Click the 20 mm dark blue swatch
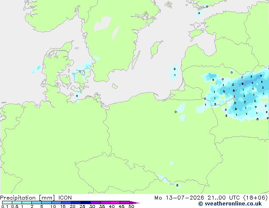The width and height of the screenshot is (269, 208). (x=76, y=202)
